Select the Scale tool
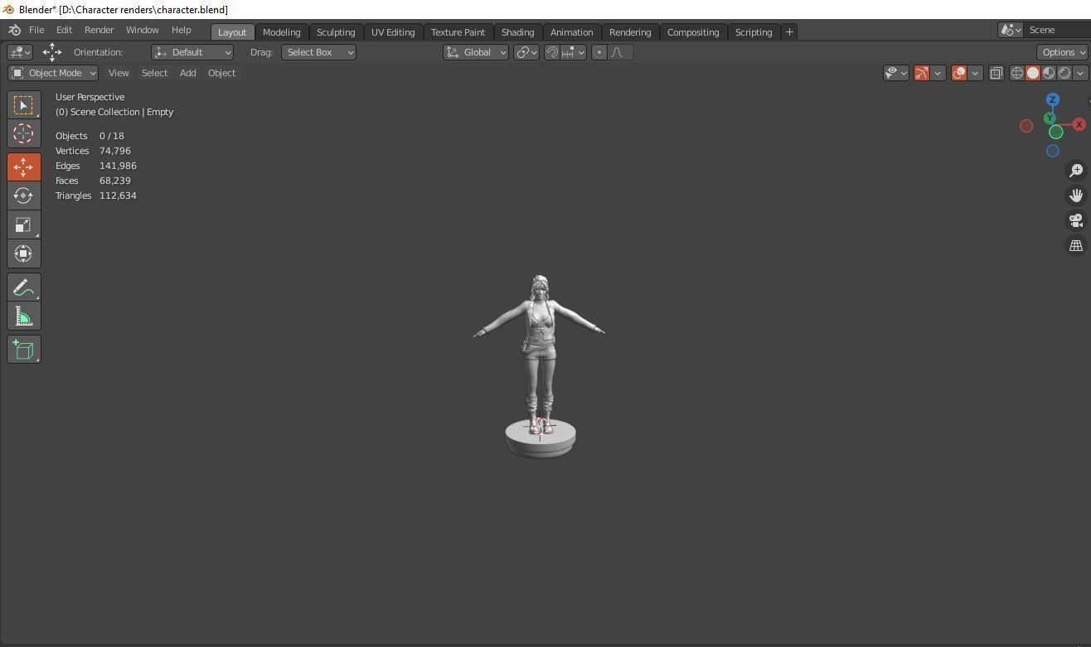 (x=23, y=225)
